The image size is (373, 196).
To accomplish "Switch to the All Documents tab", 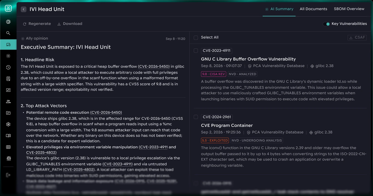I will (313, 9).
